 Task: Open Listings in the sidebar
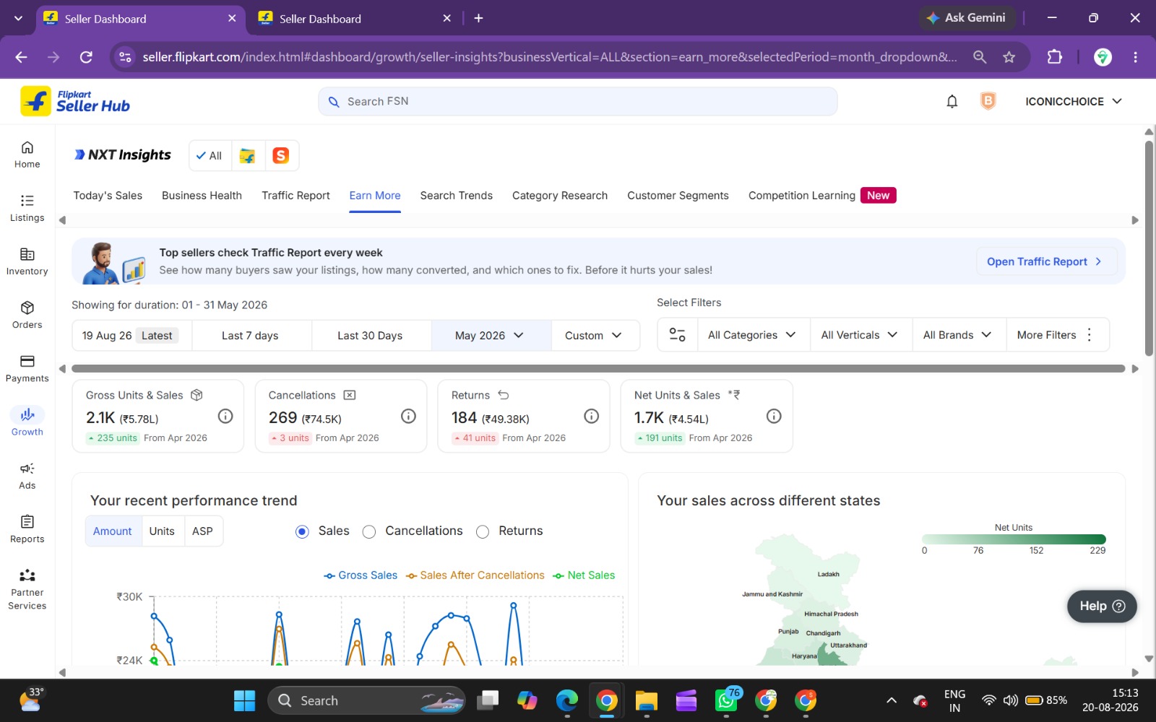tap(27, 208)
